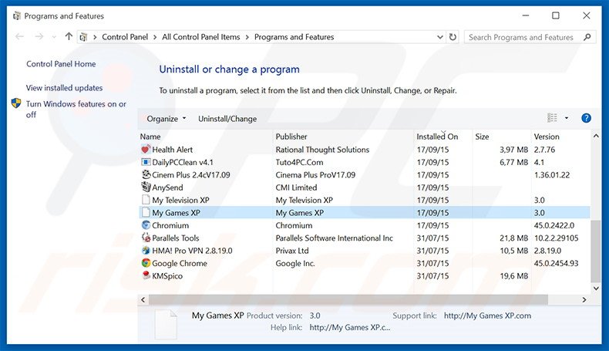
Task: Expand the chevron after Control Panel breadcrumb
Action: tap(155, 37)
